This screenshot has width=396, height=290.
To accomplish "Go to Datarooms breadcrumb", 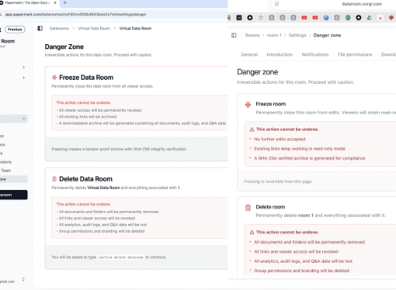I will pyautogui.click(x=59, y=29).
